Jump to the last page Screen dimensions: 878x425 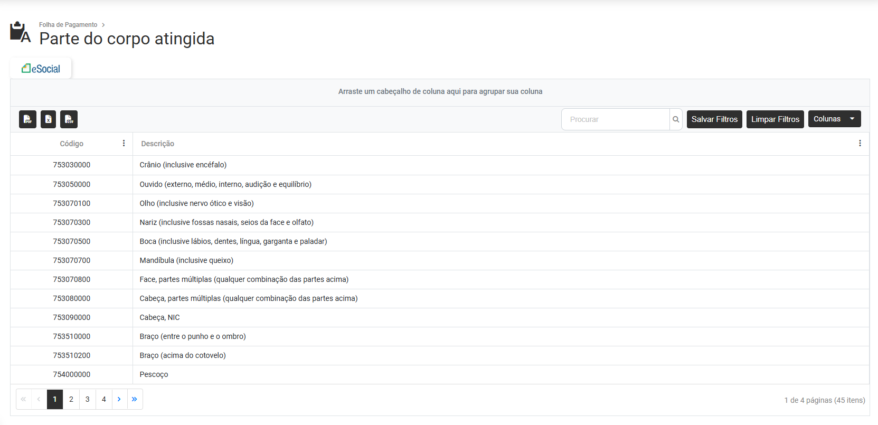click(135, 399)
